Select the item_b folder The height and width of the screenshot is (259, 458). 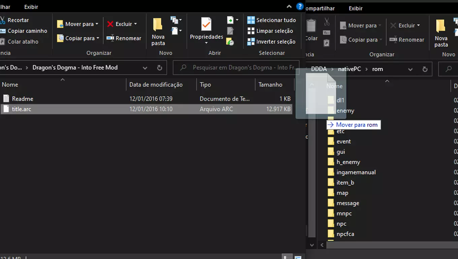[345, 183]
